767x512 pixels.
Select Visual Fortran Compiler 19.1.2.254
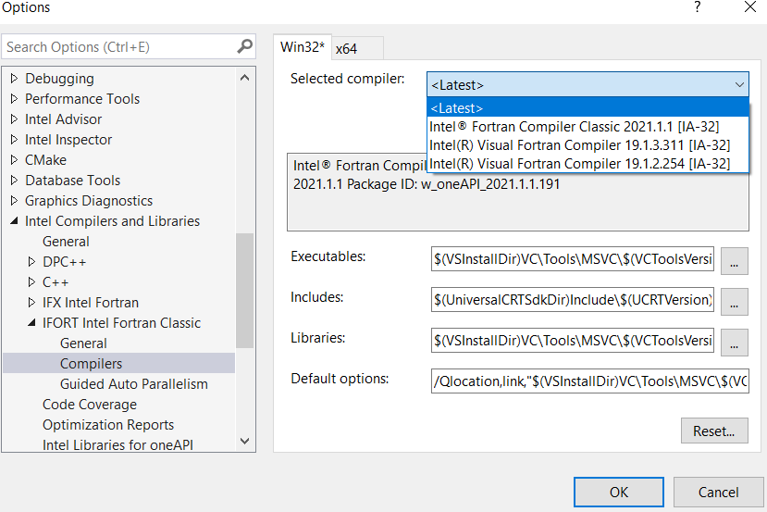(x=588, y=164)
